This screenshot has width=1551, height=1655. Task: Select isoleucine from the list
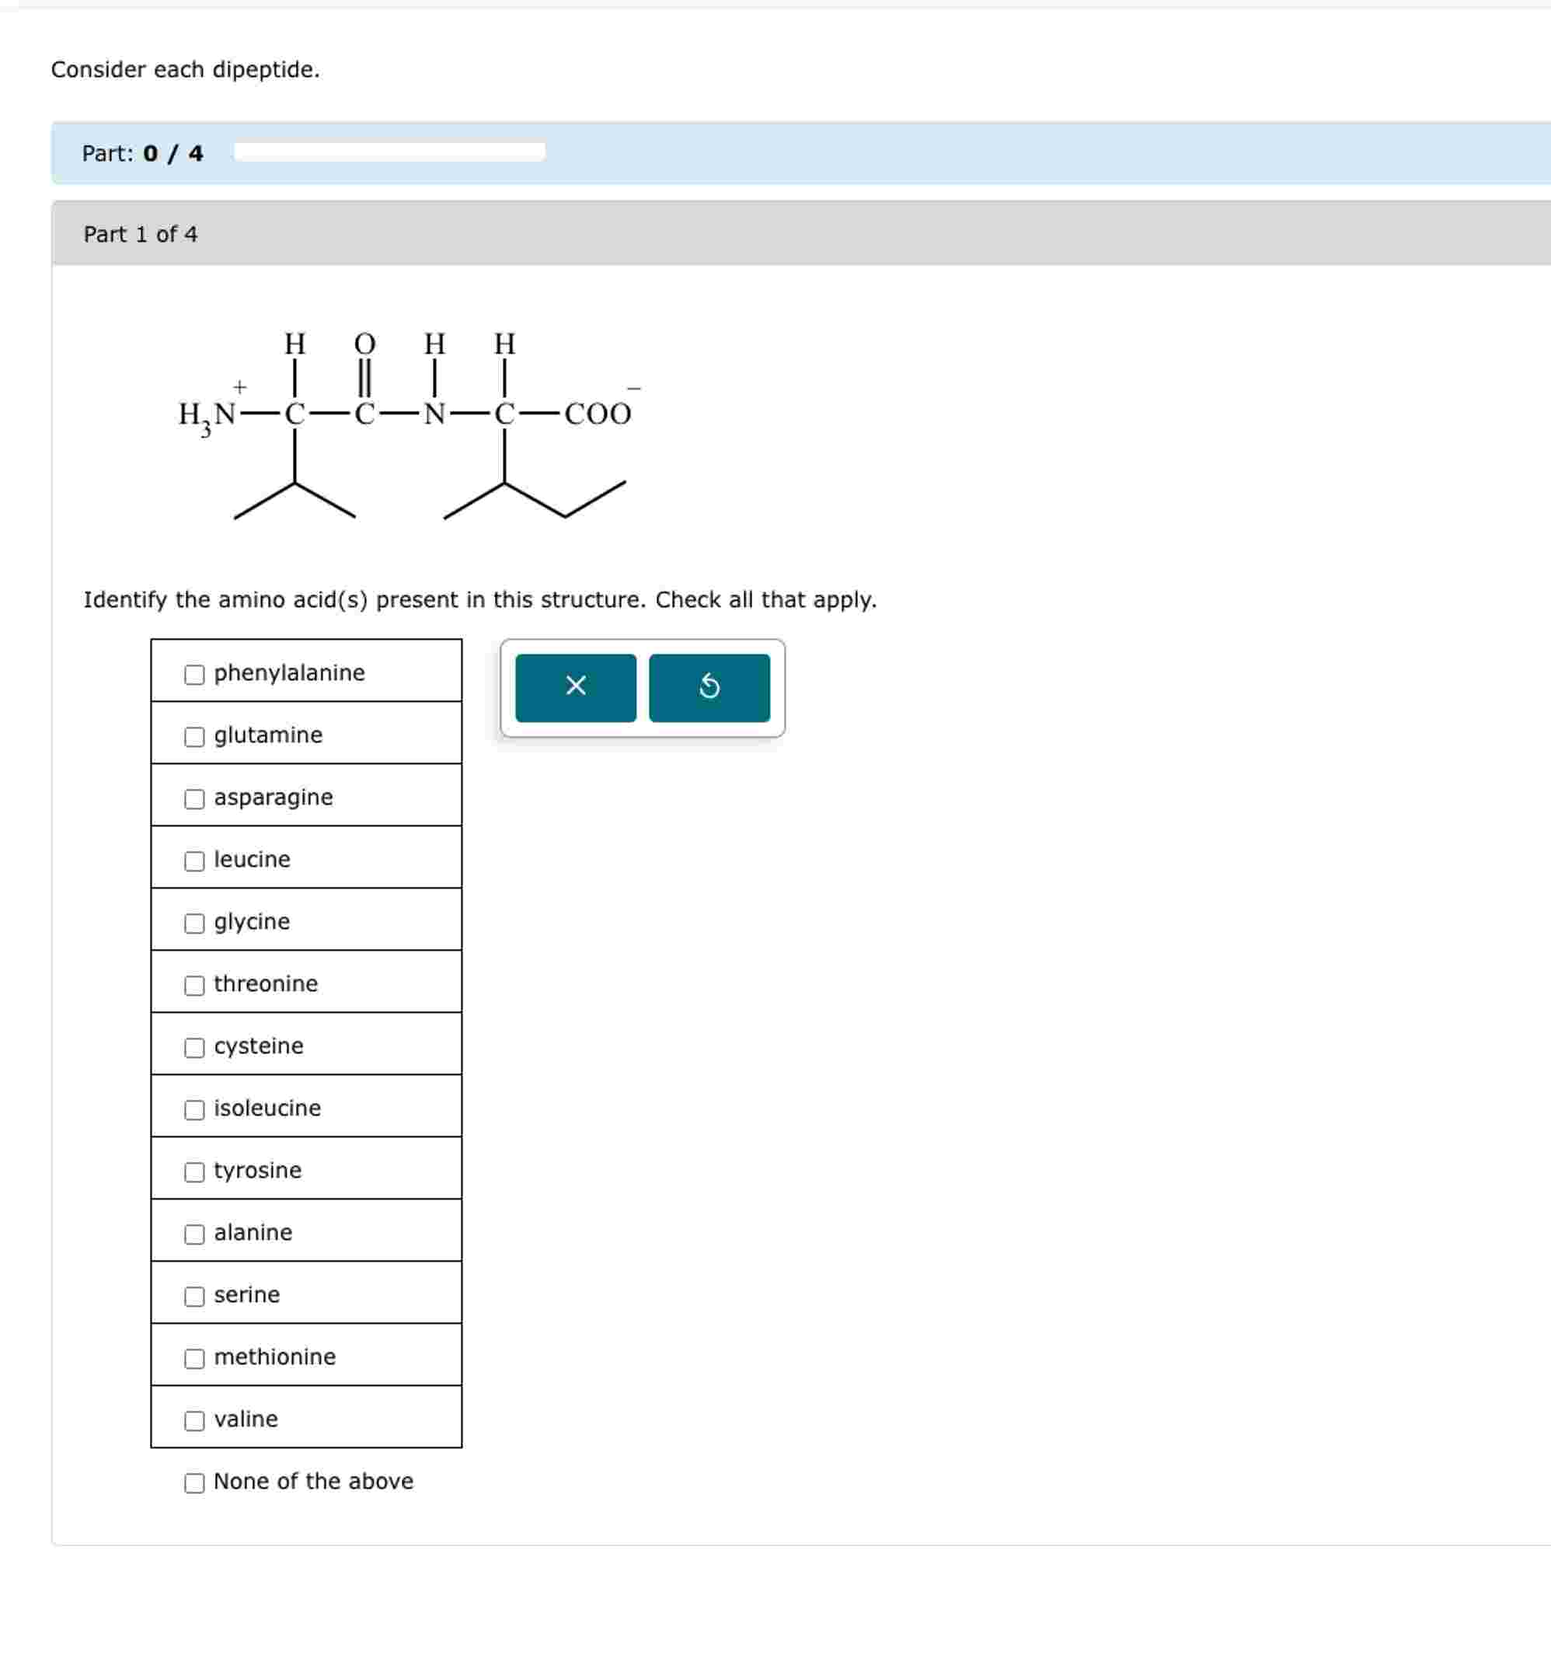(x=194, y=1110)
